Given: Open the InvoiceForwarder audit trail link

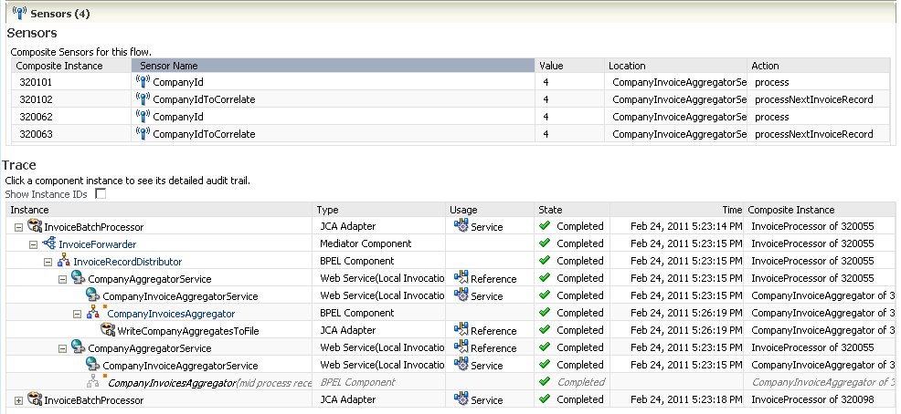Looking at the screenshot, I should [97, 244].
